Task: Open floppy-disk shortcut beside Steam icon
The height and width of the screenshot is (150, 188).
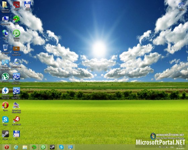Action: click(x=16, y=135)
